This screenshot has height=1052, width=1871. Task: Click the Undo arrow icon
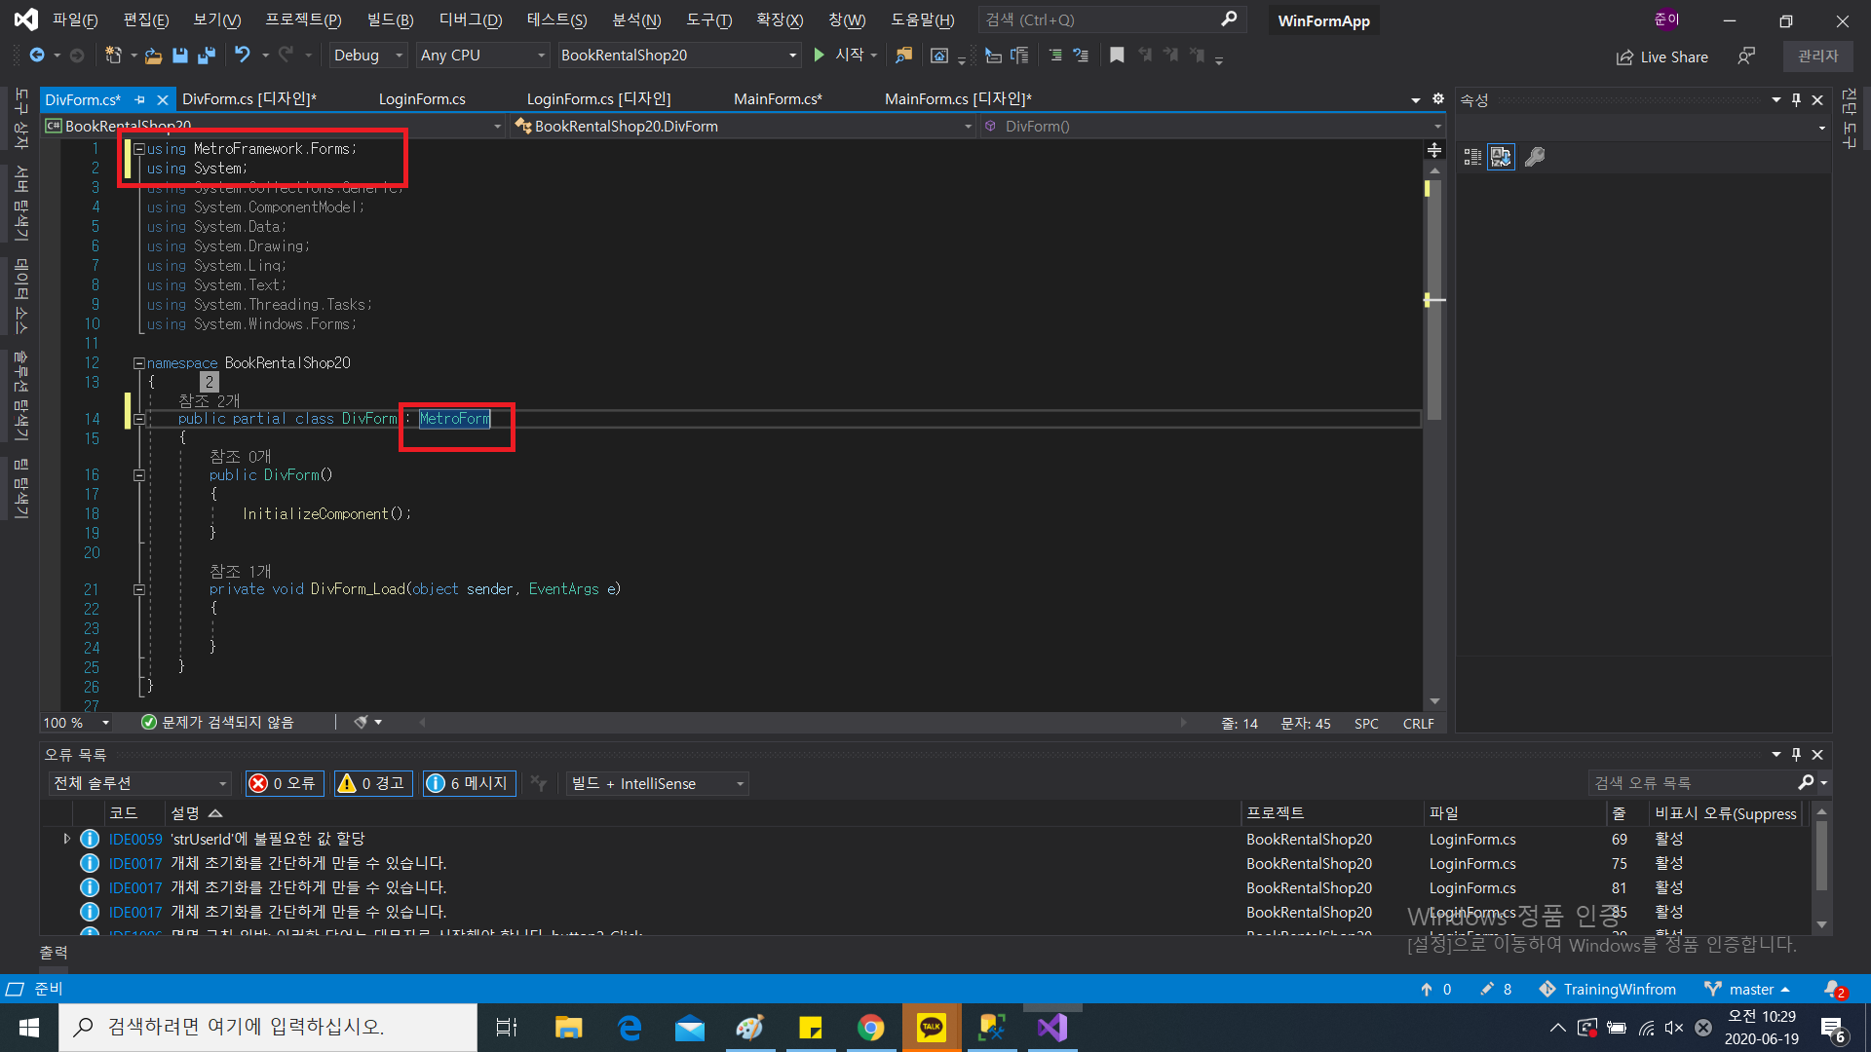pyautogui.click(x=242, y=56)
